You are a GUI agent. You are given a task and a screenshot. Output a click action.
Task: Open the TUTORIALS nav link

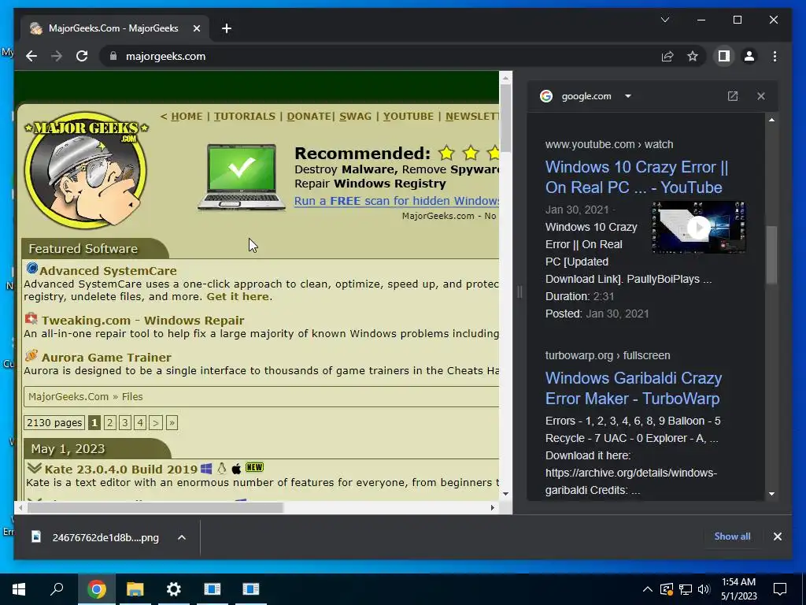click(245, 117)
